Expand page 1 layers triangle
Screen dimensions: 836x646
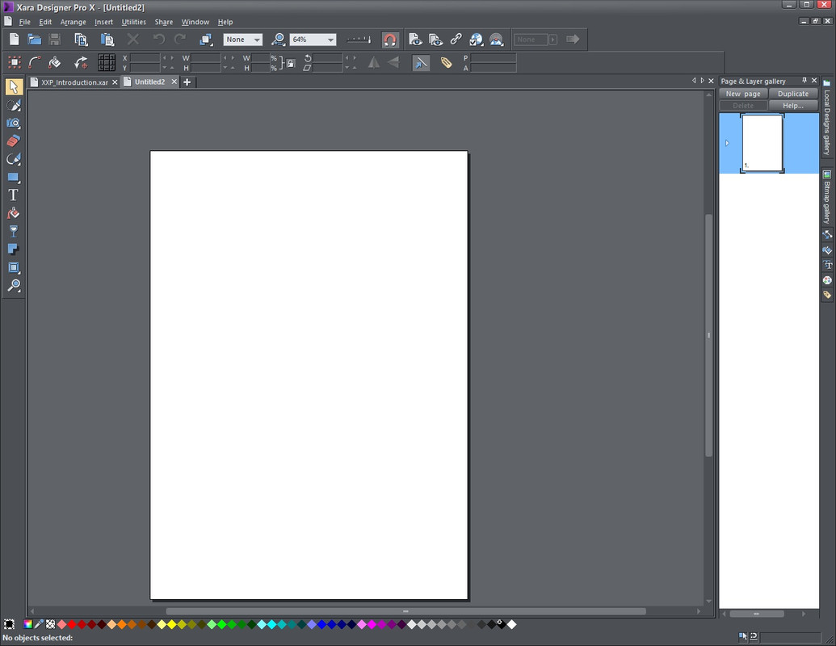point(727,143)
